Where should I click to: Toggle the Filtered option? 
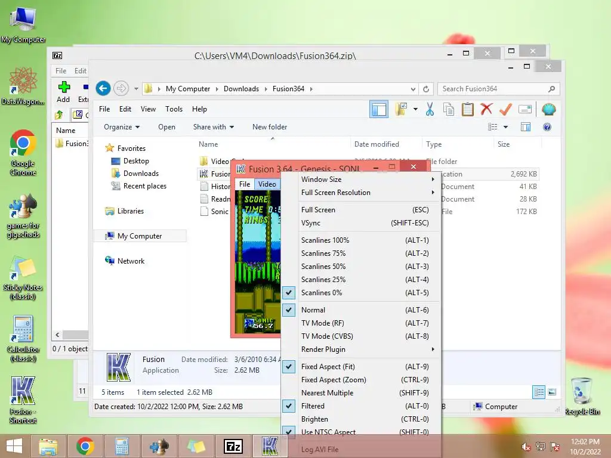click(x=361, y=406)
